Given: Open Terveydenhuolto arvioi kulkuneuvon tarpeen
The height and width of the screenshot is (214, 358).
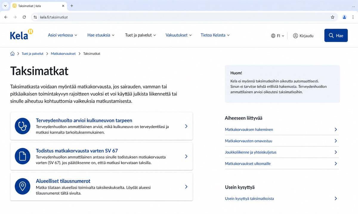Looking at the screenshot, I should point(84,120).
